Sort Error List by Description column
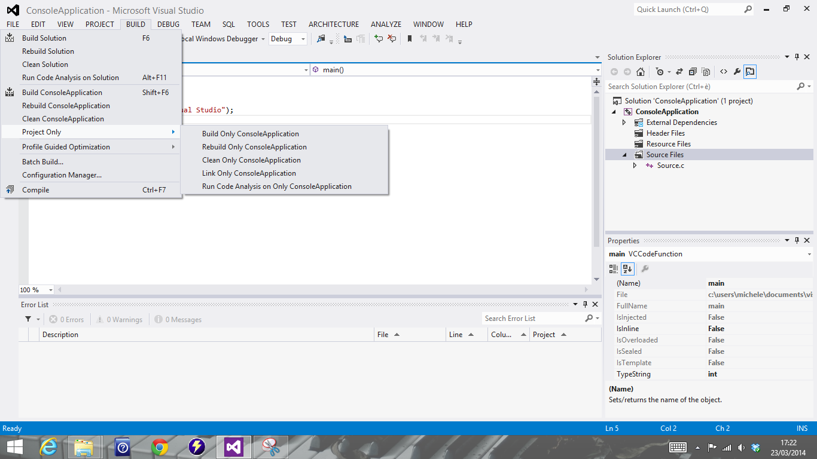 pyautogui.click(x=207, y=335)
